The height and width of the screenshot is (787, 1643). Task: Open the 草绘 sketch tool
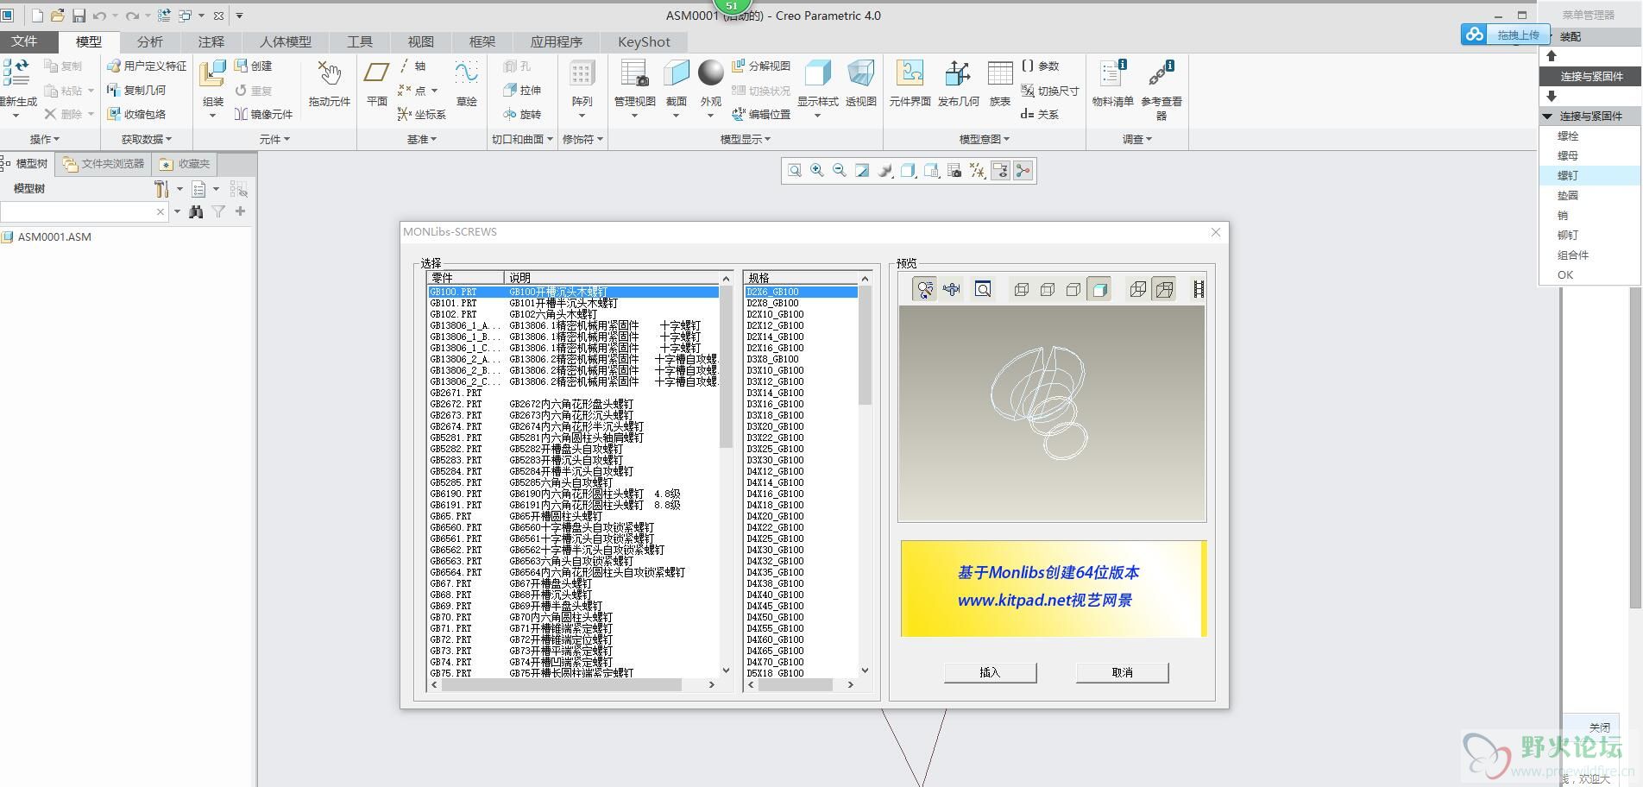click(x=467, y=73)
